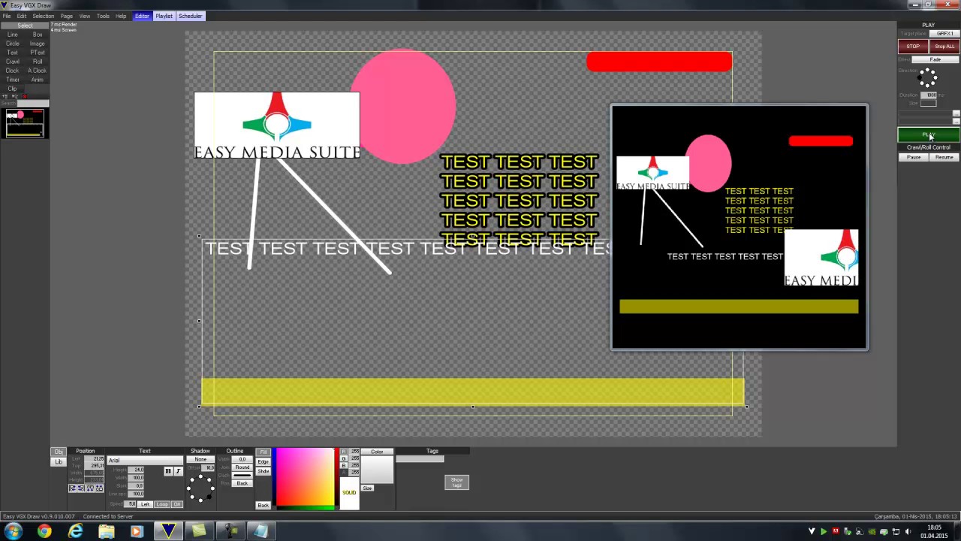The height and width of the screenshot is (541, 961).
Task: Open the Edit menu
Action: coord(21,16)
